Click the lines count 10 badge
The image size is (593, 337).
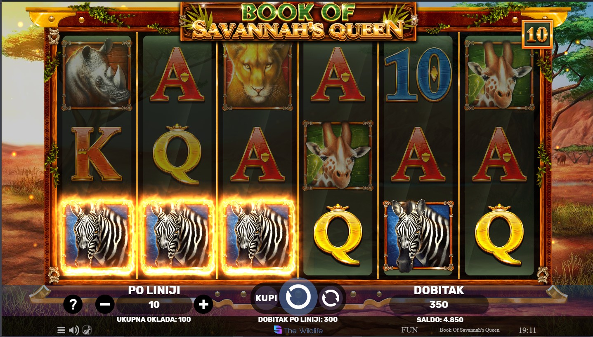(x=537, y=35)
